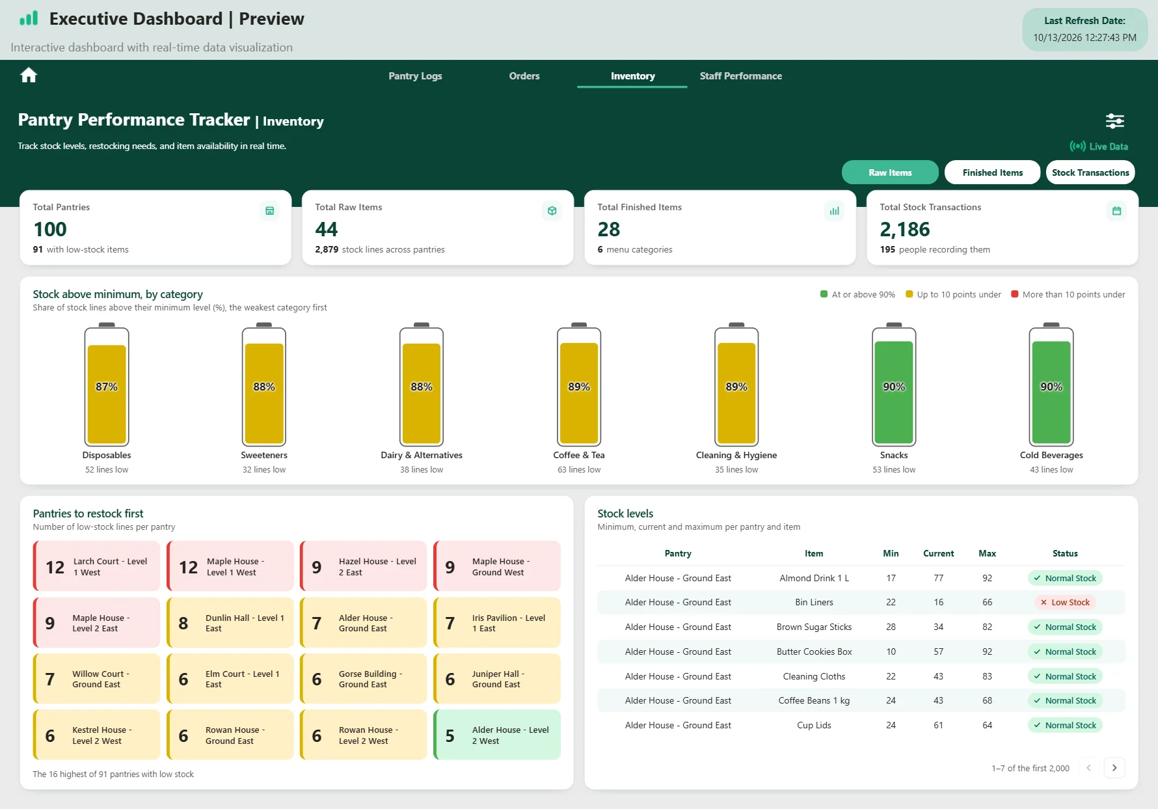Screen dimensions: 1158x809
Task: Click the Total Stock Transactions calendar icon
Action: click(1116, 211)
